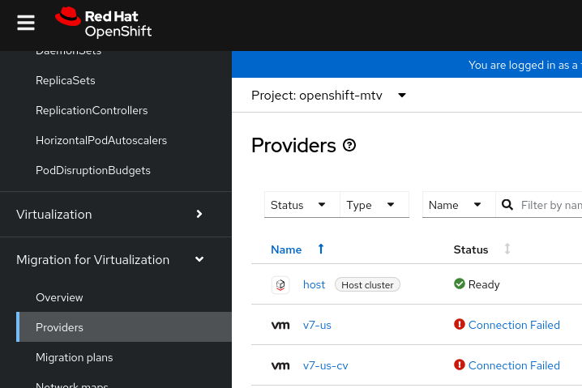
Task: Open the Project openshift-mtv dropdown
Action: 328,96
